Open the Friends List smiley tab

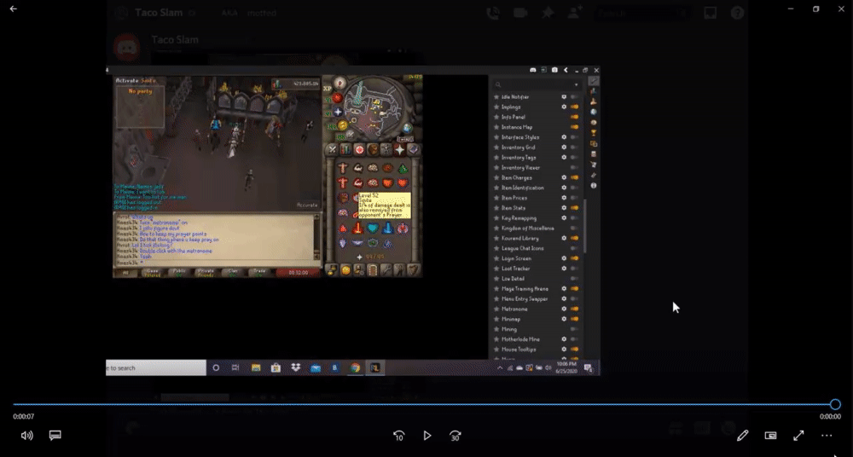[x=345, y=269]
